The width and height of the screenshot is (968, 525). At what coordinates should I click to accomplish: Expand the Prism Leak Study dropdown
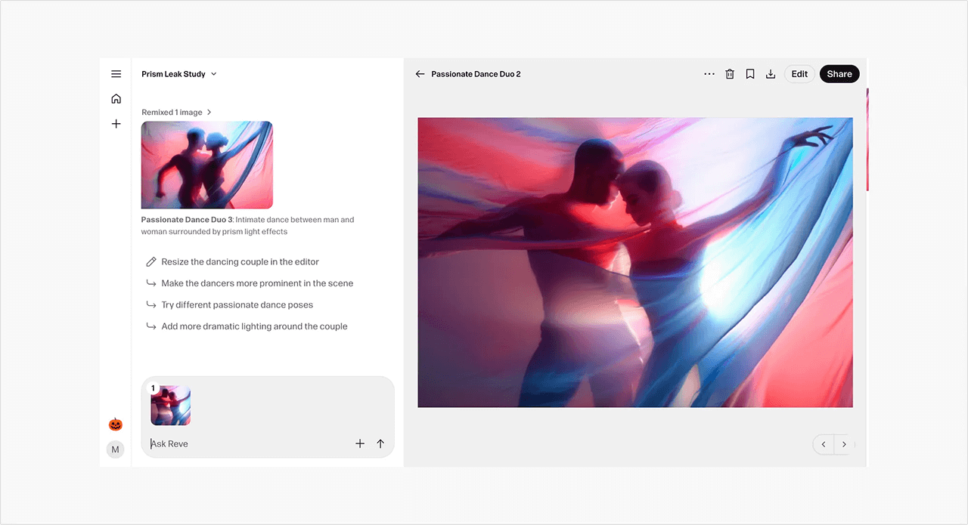pos(179,74)
